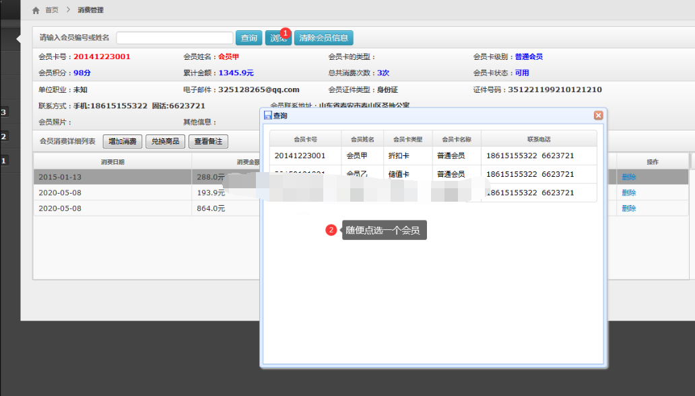Viewport: 695px width, 396px height.
Task: Click 会员卡类型 column header in dialog
Action: point(408,139)
